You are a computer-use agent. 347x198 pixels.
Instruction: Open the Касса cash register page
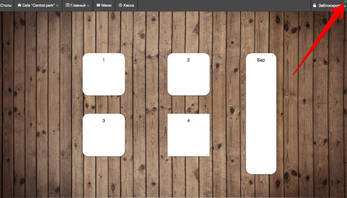coord(128,5)
